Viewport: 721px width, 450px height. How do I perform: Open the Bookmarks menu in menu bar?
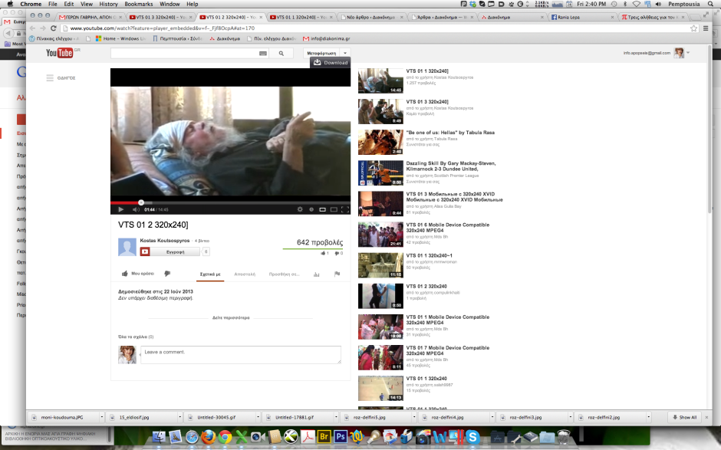[x=138, y=4]
